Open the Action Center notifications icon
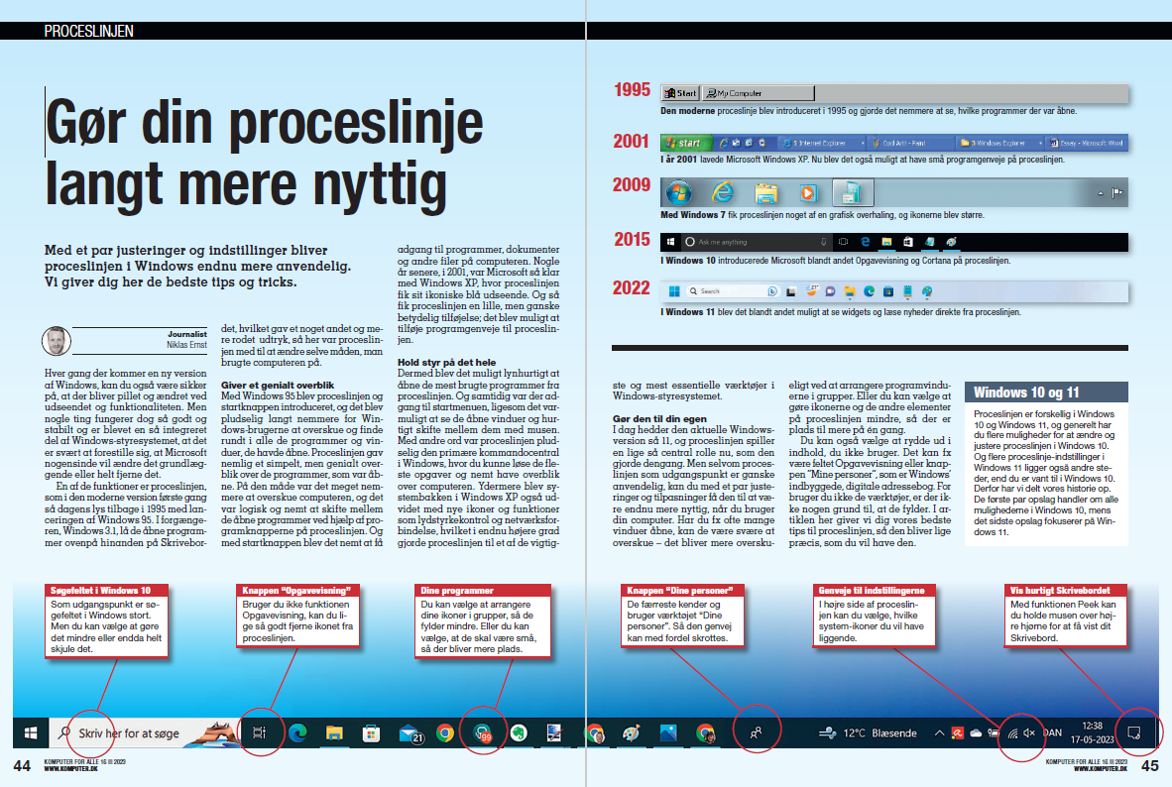The image size is (1172, 787). pos(1134,733)
